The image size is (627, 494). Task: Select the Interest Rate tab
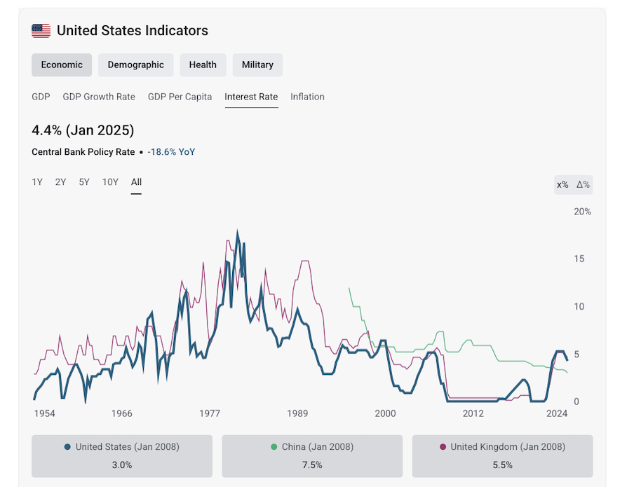click(x=251, y=97)
